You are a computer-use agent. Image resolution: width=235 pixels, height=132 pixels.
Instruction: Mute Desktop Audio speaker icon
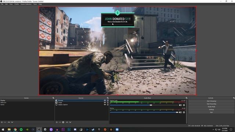tap(180, 105)
